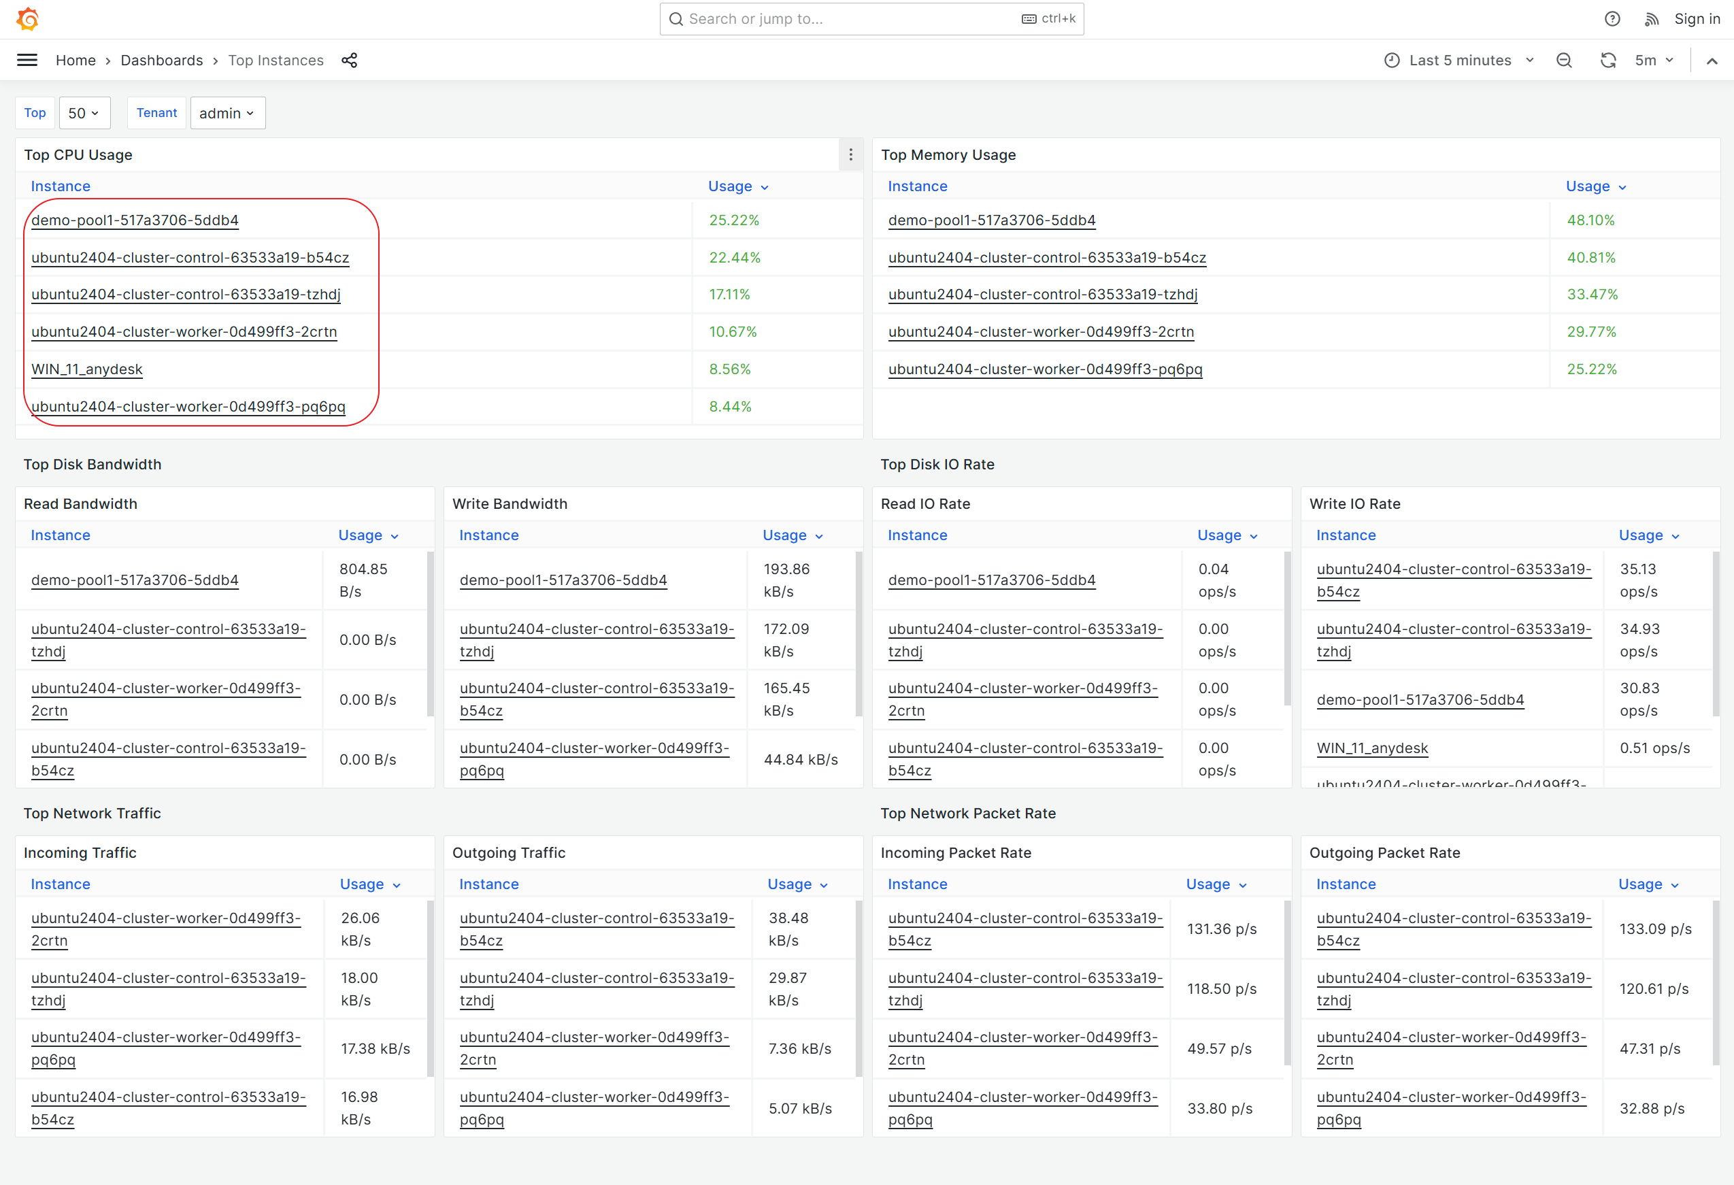Open the 5m refresh interval dropdown
This screenshot has height=1185, width=1734.
[x=1655, y=61]
